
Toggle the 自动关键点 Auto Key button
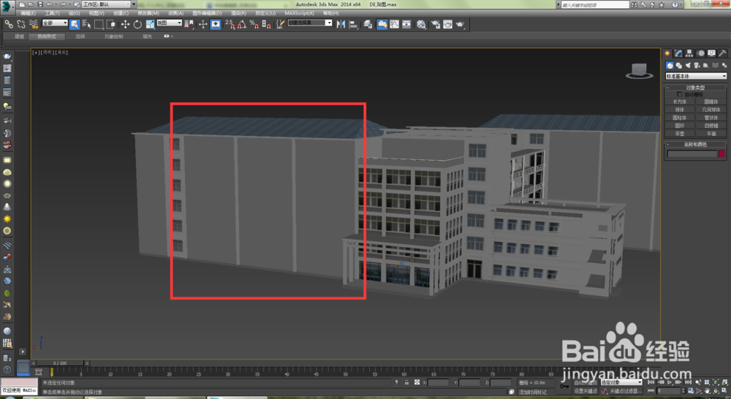pyautogui.click(x=586, y=383)
